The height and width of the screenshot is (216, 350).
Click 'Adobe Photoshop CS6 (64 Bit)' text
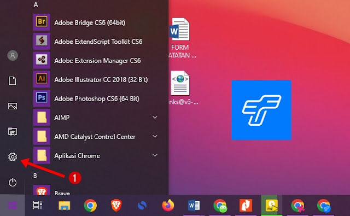pyautogui.click(x=97, y=98)
